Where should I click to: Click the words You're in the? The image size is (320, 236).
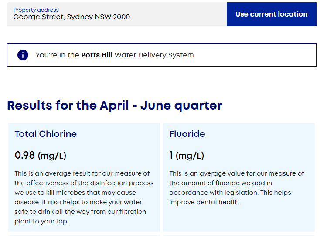tap(57, 55)
